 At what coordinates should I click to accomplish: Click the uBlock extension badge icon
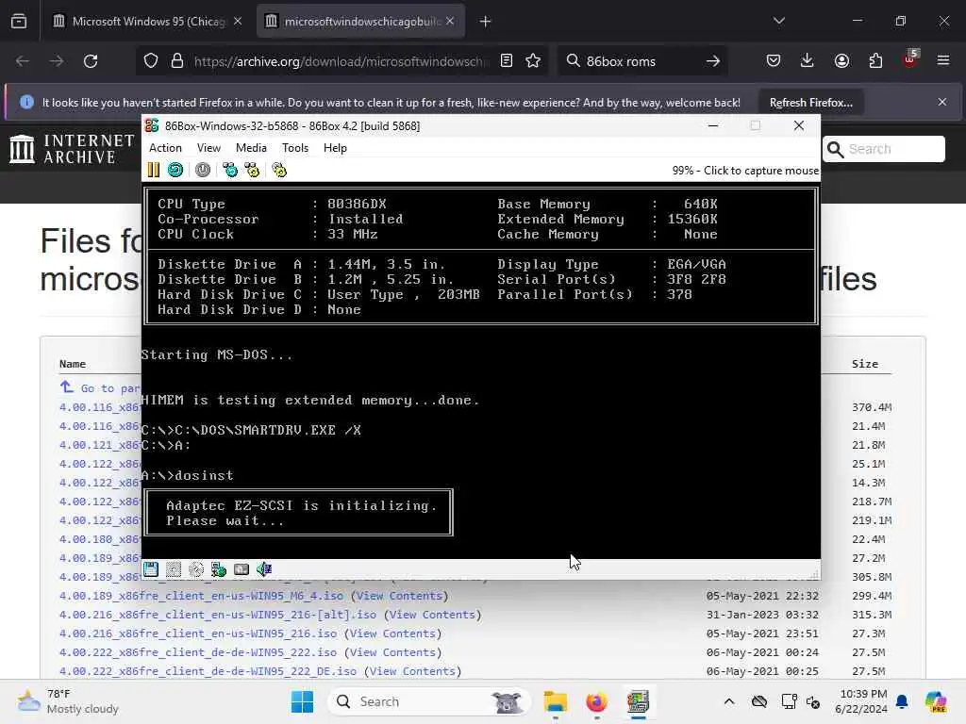tap(910, 59)
